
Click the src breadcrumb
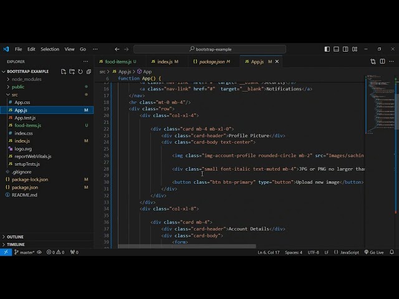tap(102, 72)
